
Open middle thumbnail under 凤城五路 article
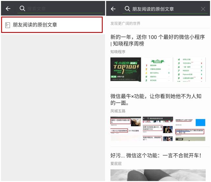(158, 129)
